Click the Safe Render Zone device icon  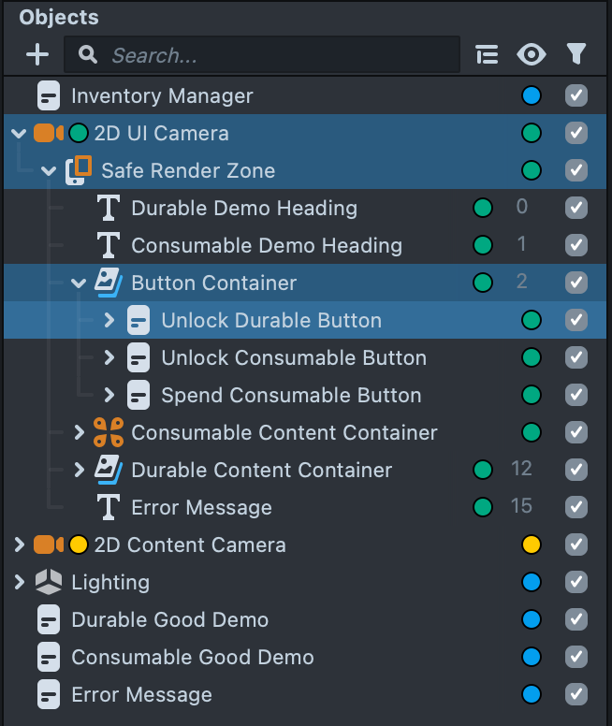tap(79, 170)
